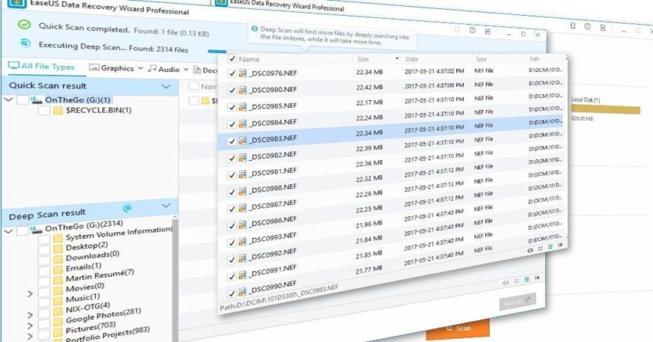Click the Deep Scan blue progress bar
The image size is (653, 342).
217,52
